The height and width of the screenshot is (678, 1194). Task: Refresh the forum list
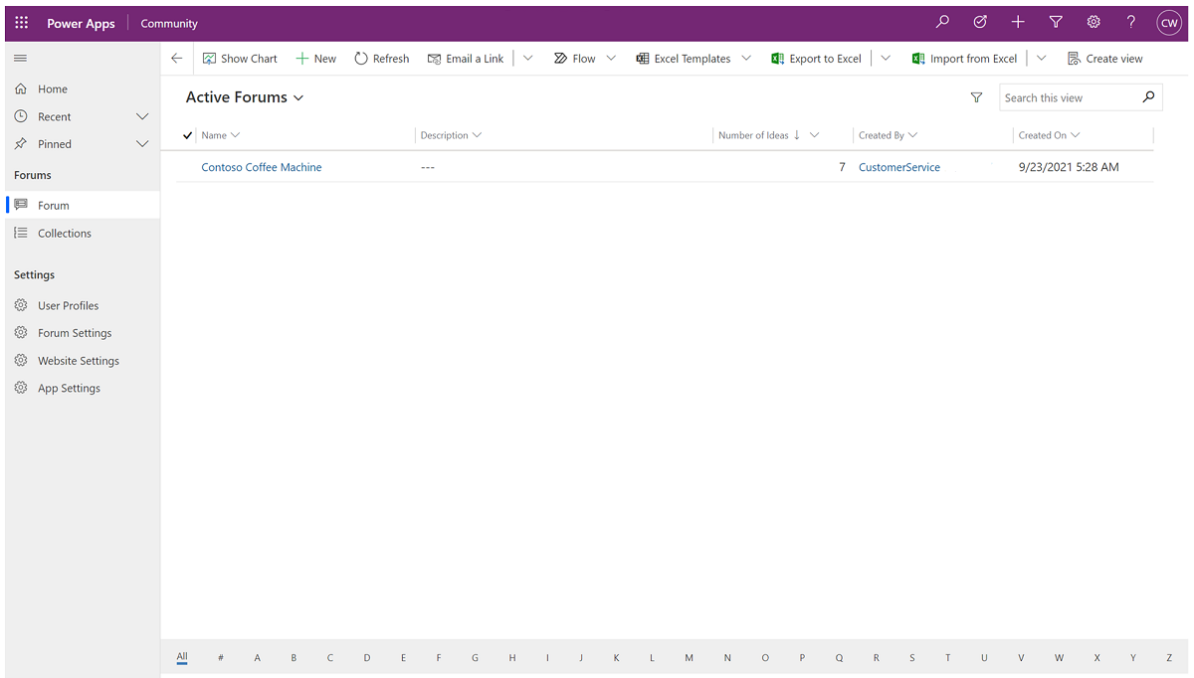[382, 59]
